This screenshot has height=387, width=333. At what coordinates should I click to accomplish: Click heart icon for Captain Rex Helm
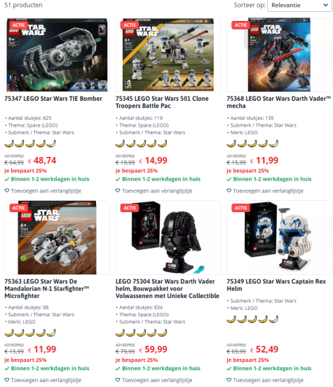(229, 380)
